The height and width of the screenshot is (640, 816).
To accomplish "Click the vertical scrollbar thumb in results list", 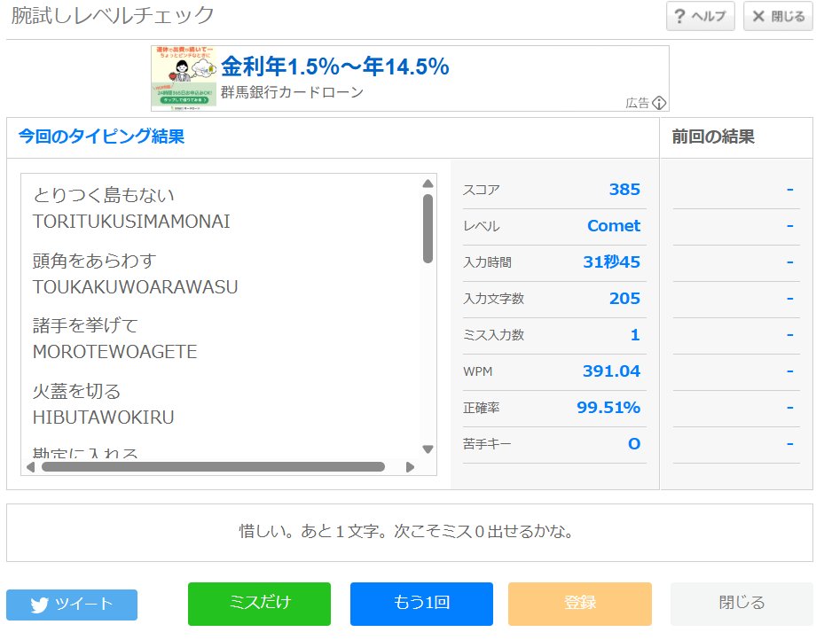I will tap(428, 229).
